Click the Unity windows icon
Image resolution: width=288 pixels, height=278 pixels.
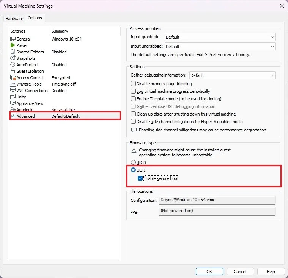coord(13,97)
